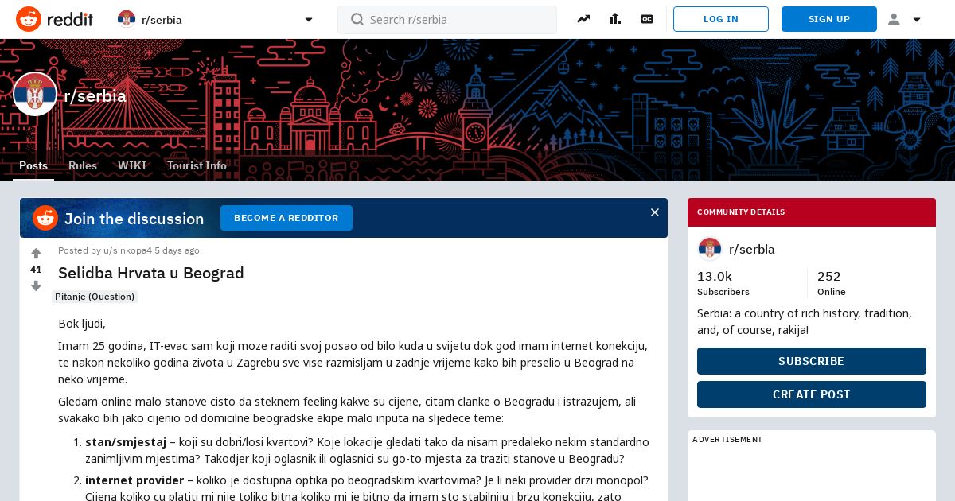955x501 pixels.
Task: Open r/serbia link in Community Details
Action: 752,250
